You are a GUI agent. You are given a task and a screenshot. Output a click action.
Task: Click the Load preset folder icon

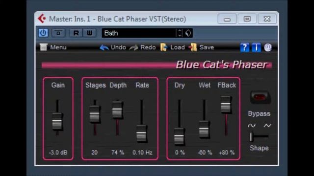coord(164,47)
